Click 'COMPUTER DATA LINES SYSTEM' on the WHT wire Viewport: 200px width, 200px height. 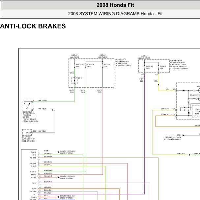click(x=67, y=152)
